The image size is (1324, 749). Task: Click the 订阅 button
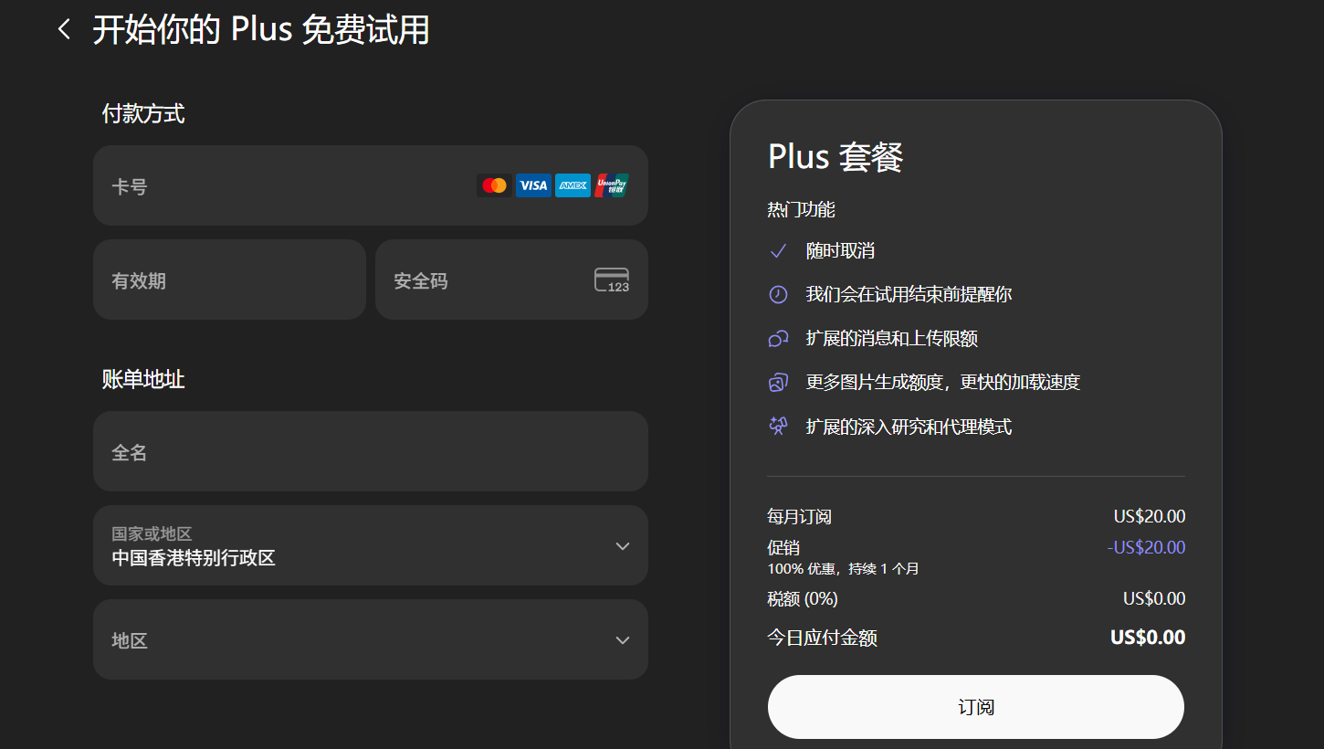(x=975, y=707)
